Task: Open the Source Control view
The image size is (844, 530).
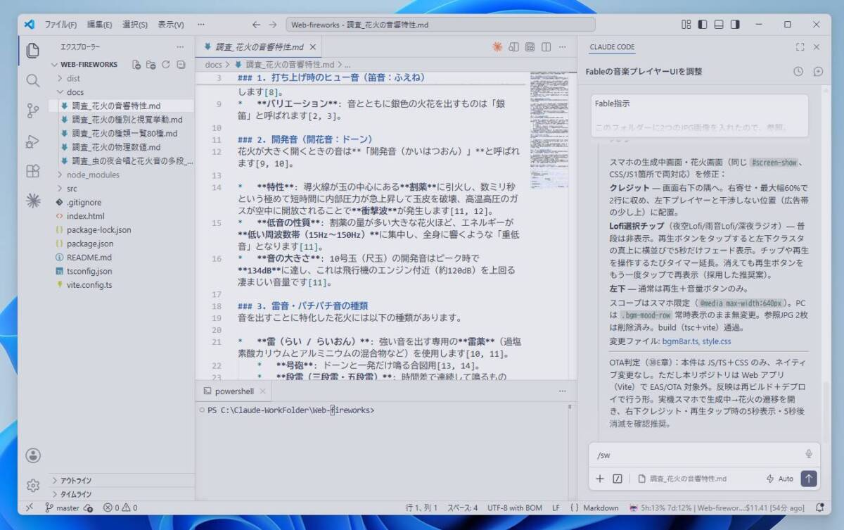Action: point(32,111)
